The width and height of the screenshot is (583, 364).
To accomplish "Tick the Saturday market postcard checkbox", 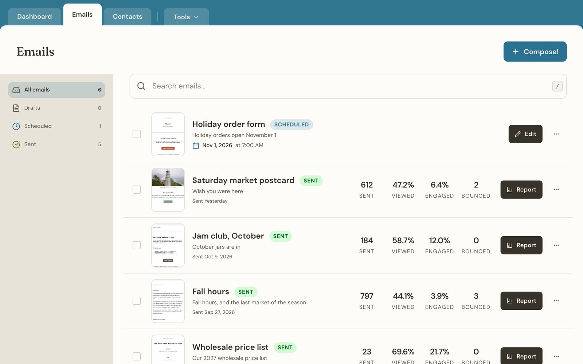I will coord(137,190).
